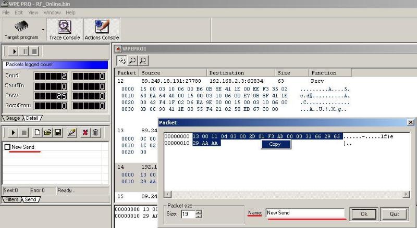Open the Actions Console
This screenshot has width=417, height=228.
[x=102, y=30]
